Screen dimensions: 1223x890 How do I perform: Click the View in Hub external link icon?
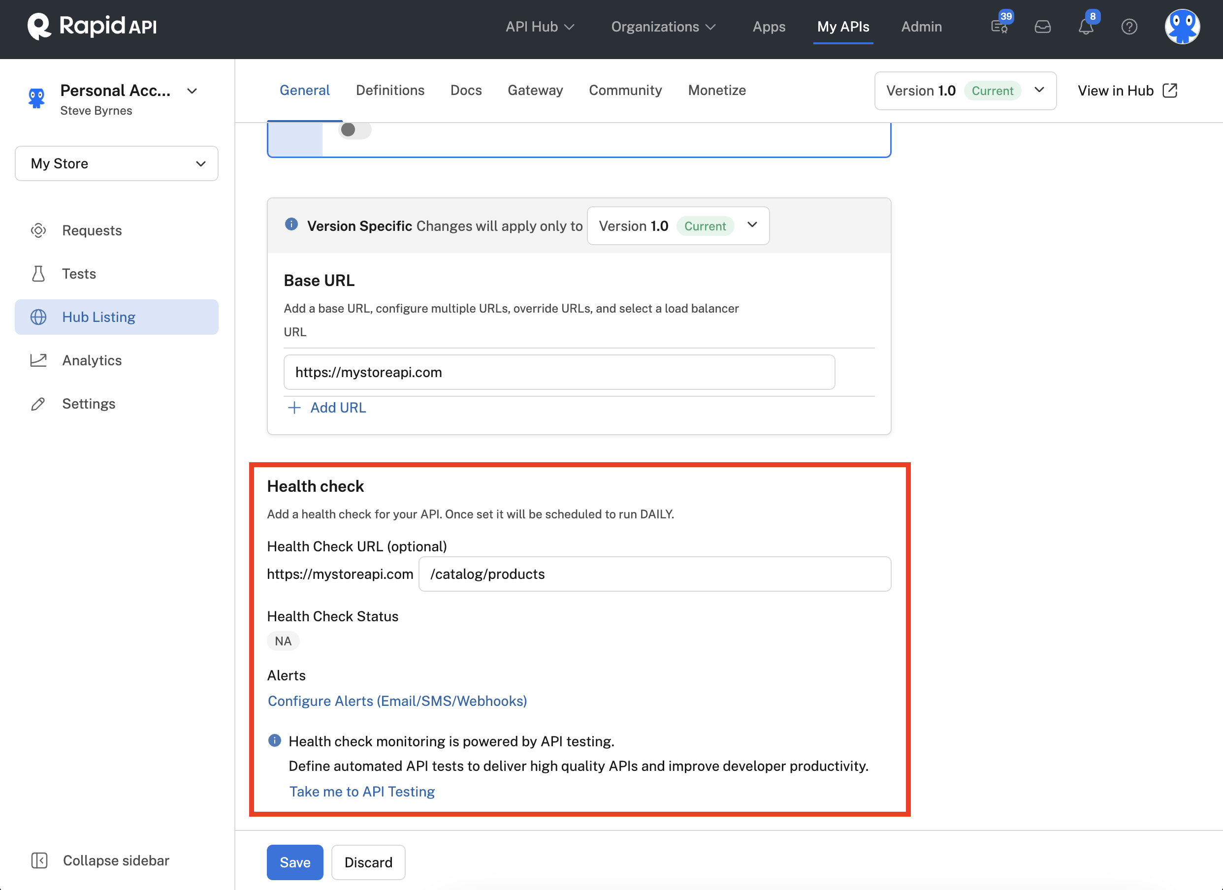click(1171, 90)
